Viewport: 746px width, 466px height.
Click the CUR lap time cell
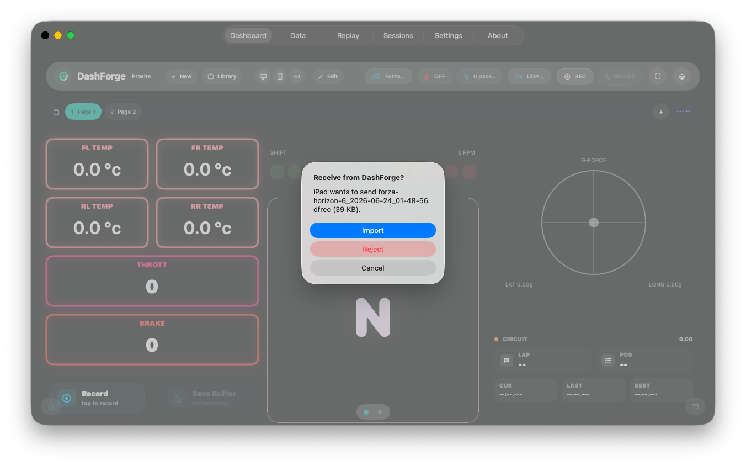click(526, 390)
